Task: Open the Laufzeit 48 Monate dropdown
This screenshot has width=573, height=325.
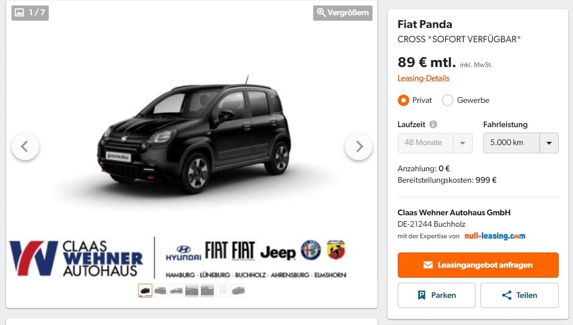Action: point(435,143)
